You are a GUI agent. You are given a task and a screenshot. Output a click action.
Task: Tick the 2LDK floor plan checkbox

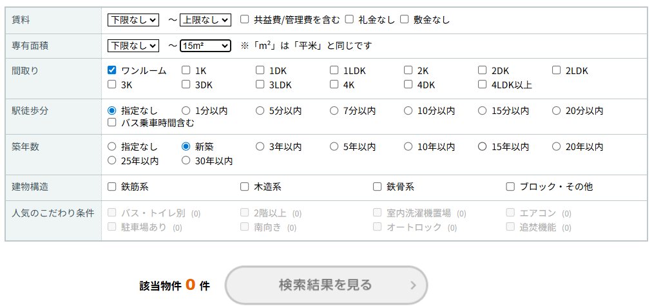(557, 70)
